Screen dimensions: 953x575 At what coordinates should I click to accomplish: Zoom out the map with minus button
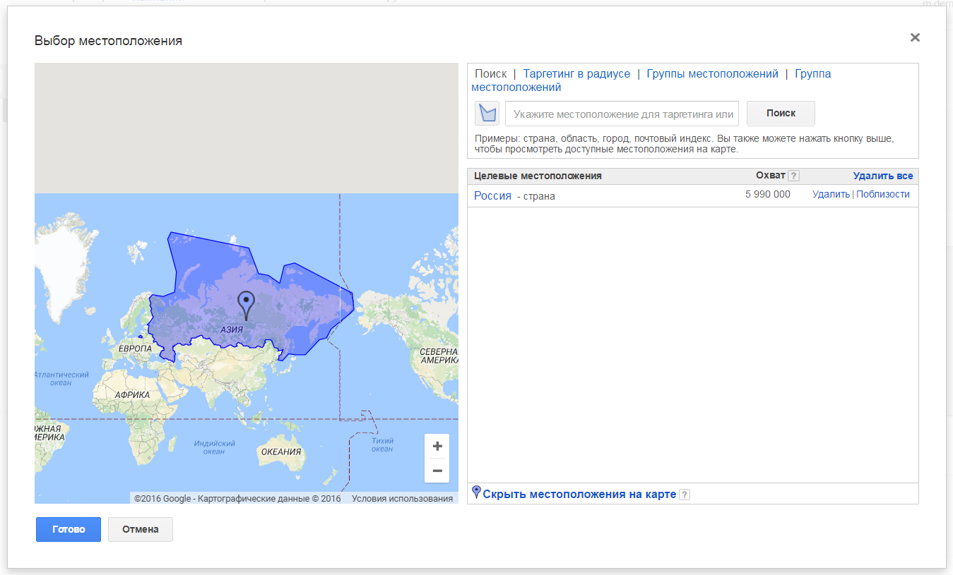pyautogui.click(x=437, y=471)
